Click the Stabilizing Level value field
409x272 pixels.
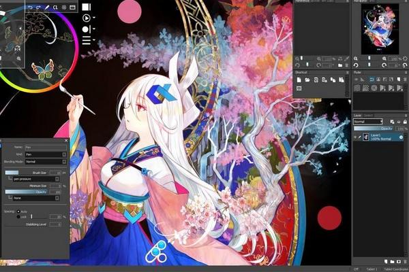click(x=55, y=224)
